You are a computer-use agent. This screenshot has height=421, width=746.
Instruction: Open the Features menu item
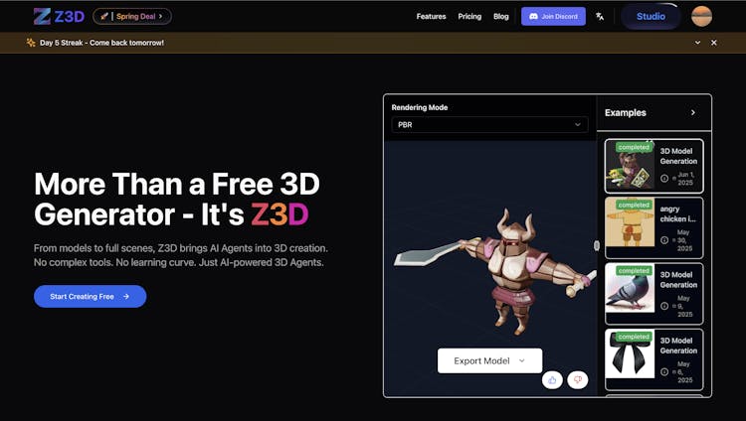[431, 16]
